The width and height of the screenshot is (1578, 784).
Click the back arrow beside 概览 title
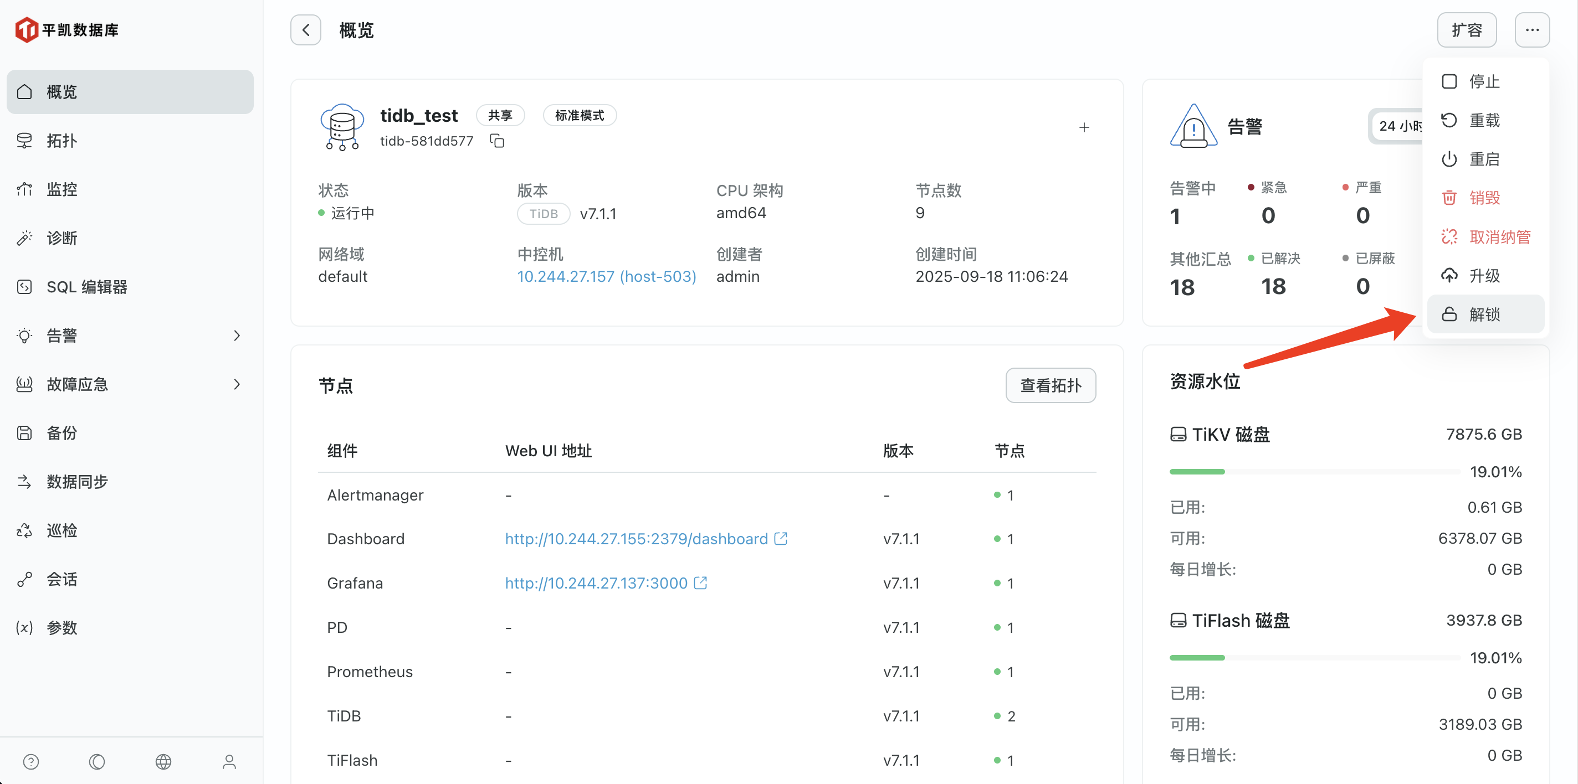306,30
